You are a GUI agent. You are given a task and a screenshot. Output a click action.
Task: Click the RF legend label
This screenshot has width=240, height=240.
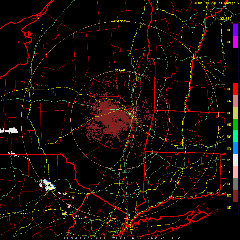229,30
